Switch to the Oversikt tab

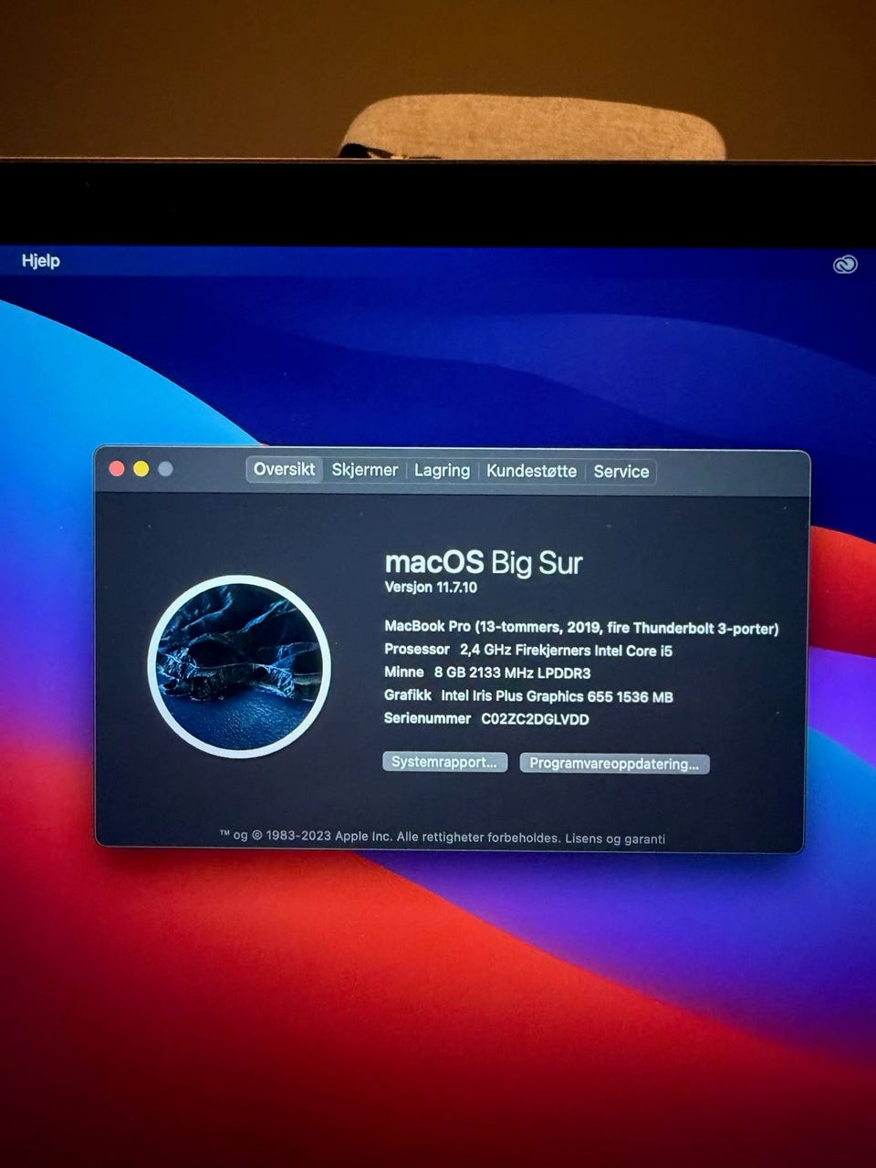pos(284,469)
